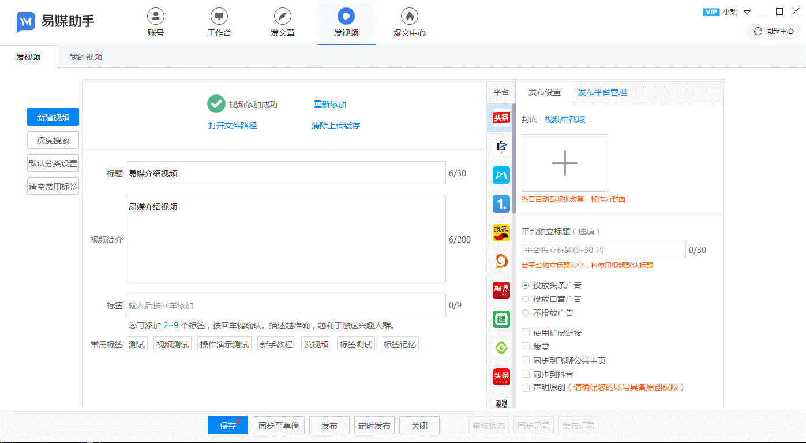
Task: Select the 一点资讯 '1.' platform icon
Action: point(501,203)
